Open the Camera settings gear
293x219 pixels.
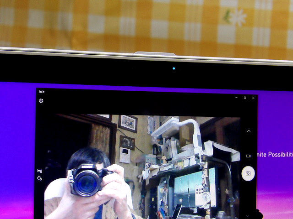[41, 101]
